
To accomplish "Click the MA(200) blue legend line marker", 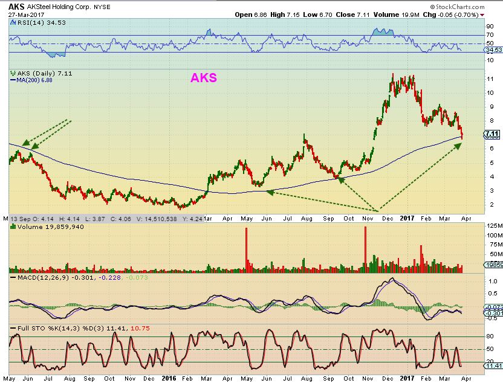I will pyautogui.click(x=13, y=80).
